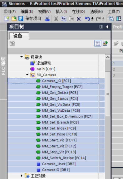Create a new project via toolbar icon
This screenshot has height=179, width=123.
pos(7,19)
